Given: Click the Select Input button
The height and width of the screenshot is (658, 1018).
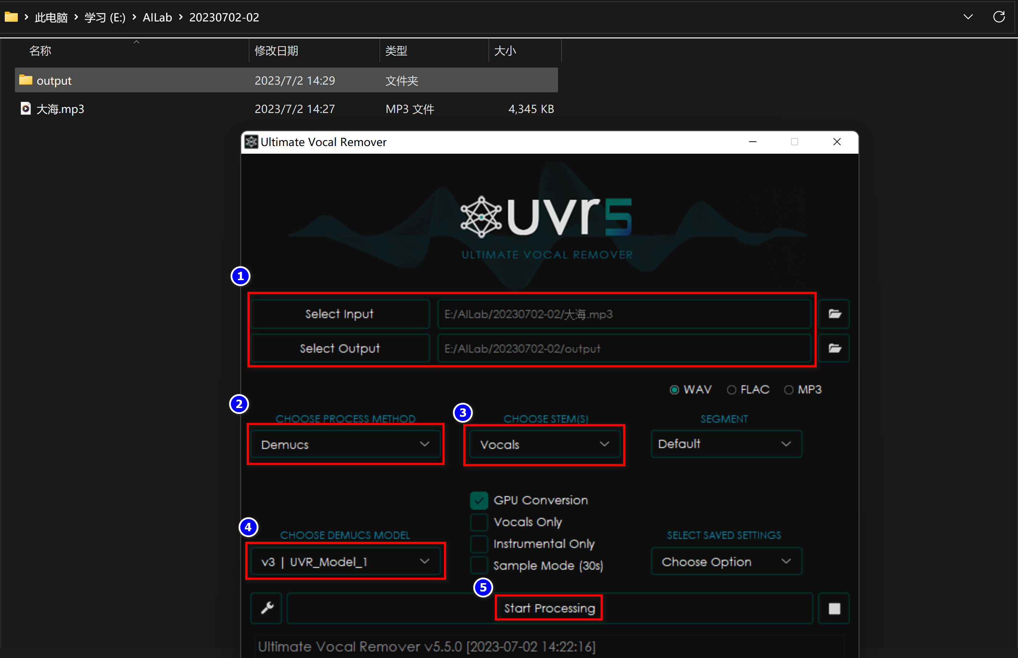Looking at the screenshot, I should click(340, 314).
